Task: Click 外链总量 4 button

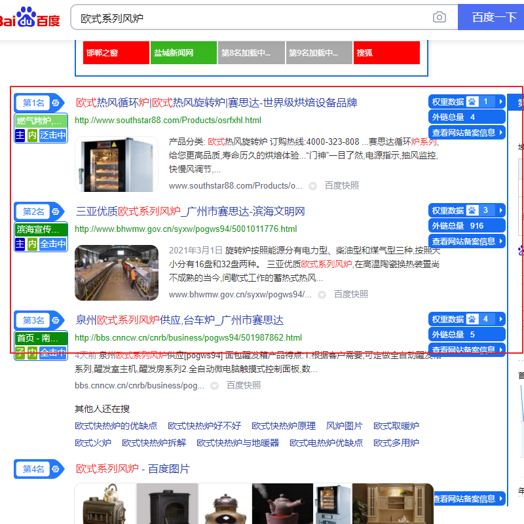Action: (466, 117)
